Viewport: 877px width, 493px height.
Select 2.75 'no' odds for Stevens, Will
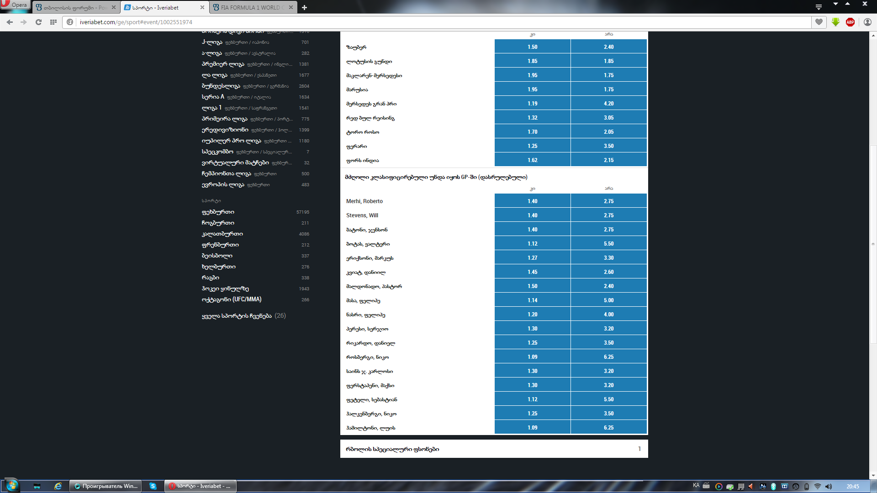point(608,215)
